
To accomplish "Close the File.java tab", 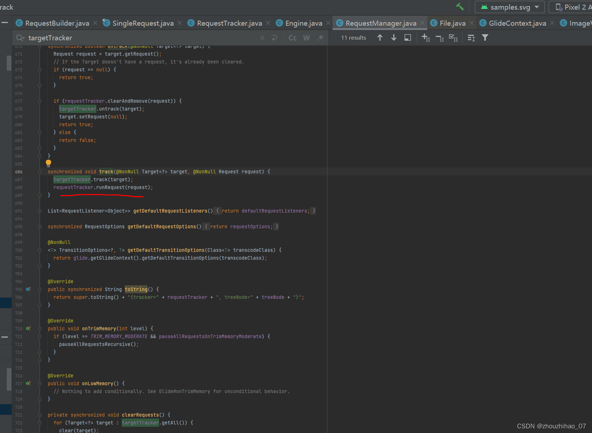I will (x=472, y=23).
